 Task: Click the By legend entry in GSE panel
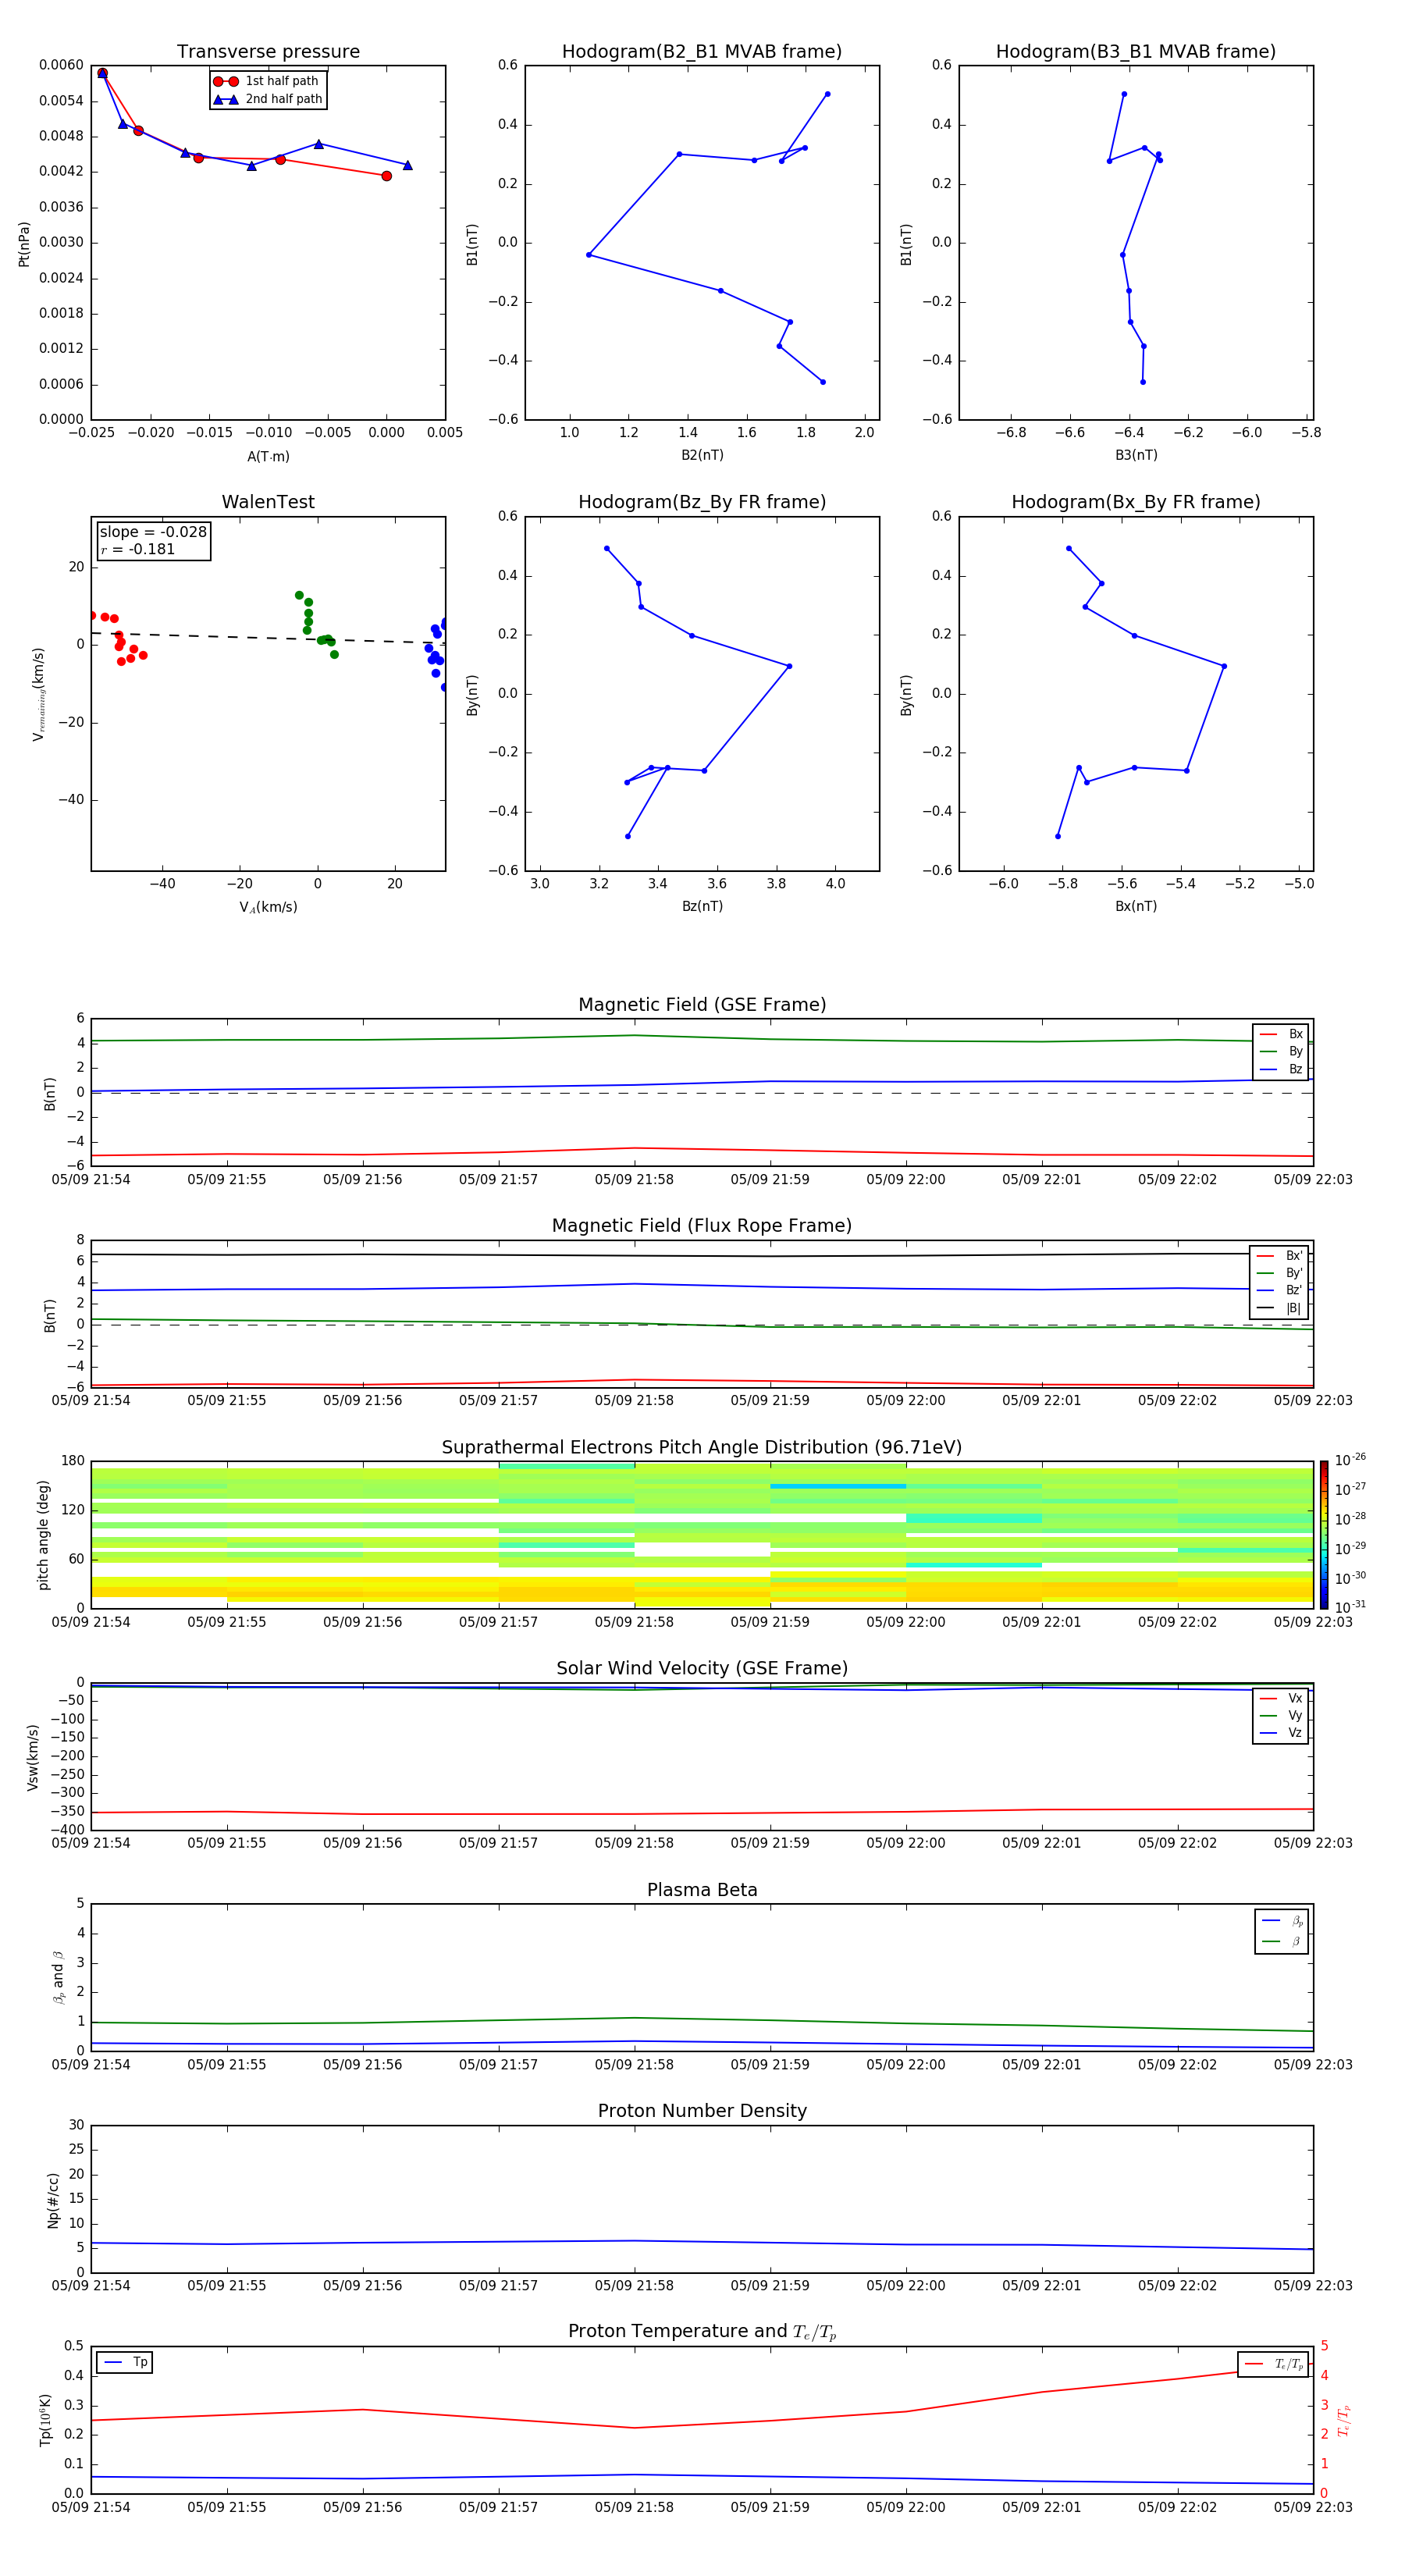pyautogui.click(x=1281, y=1051)
